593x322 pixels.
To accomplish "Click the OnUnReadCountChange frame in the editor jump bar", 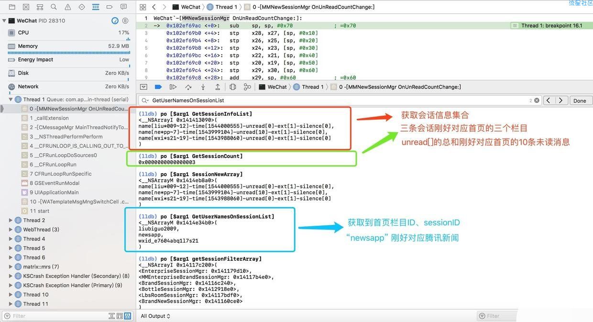I will tap(309, 7).
